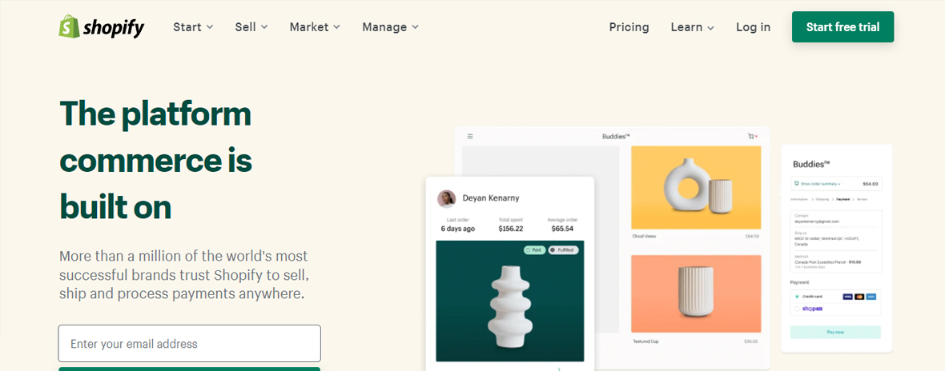Viewport: 945px width, 371px height.
Task: Go to the Pricing page
Action: [629, 27]
